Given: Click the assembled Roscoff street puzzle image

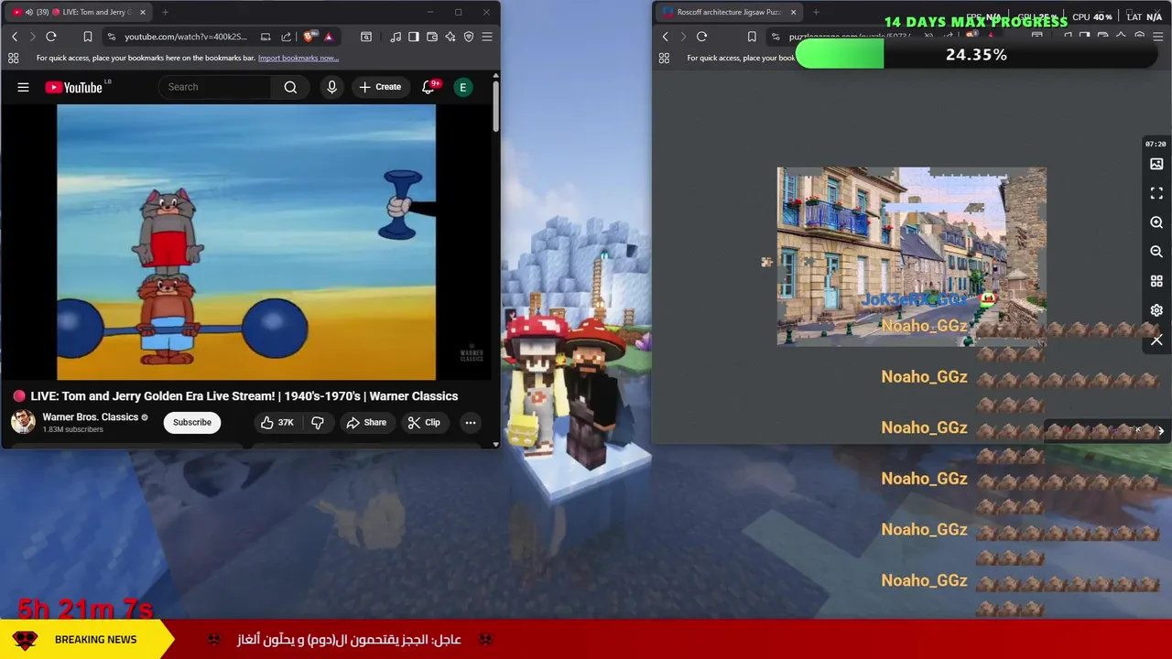Looking at the screenshot, I should [911, 256].
